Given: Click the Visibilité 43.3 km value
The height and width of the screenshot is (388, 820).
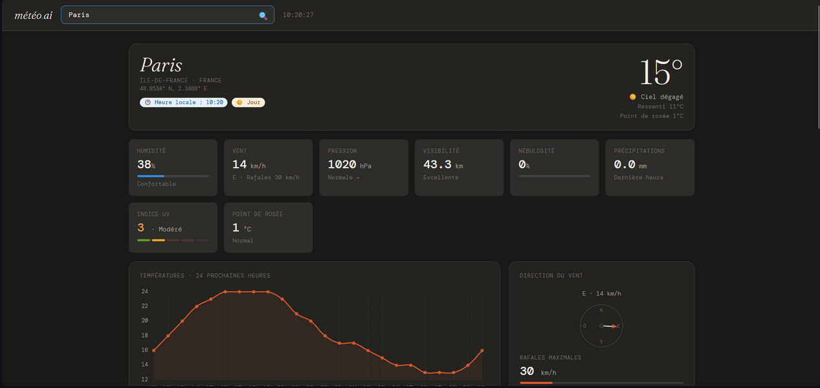Looking at the screenshot, I should click(443, 165).
